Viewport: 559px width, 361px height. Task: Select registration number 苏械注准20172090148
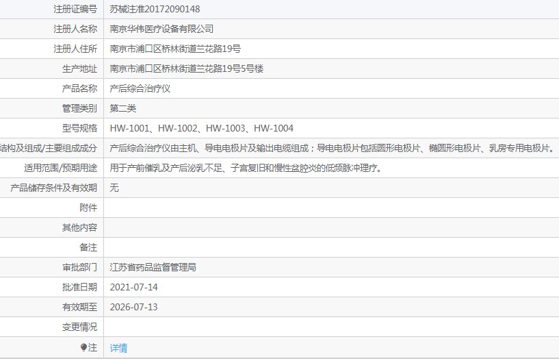pos(155,9)
